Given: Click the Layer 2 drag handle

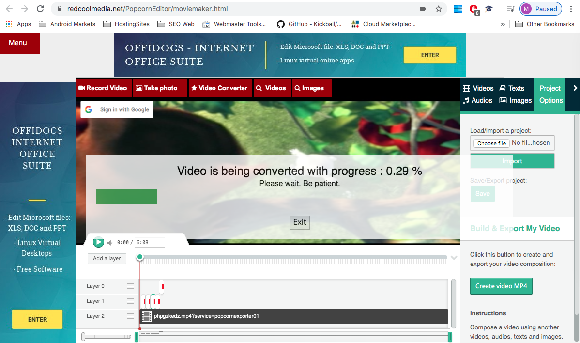Looking at the screenshot, I should point(131,316).
